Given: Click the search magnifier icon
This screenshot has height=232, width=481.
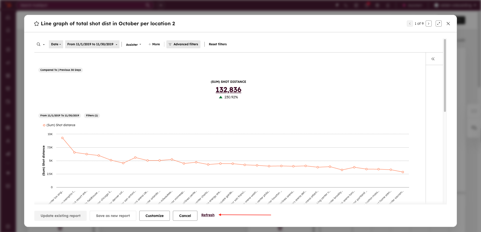Looking at the screenshot, I should pos(39,44).
